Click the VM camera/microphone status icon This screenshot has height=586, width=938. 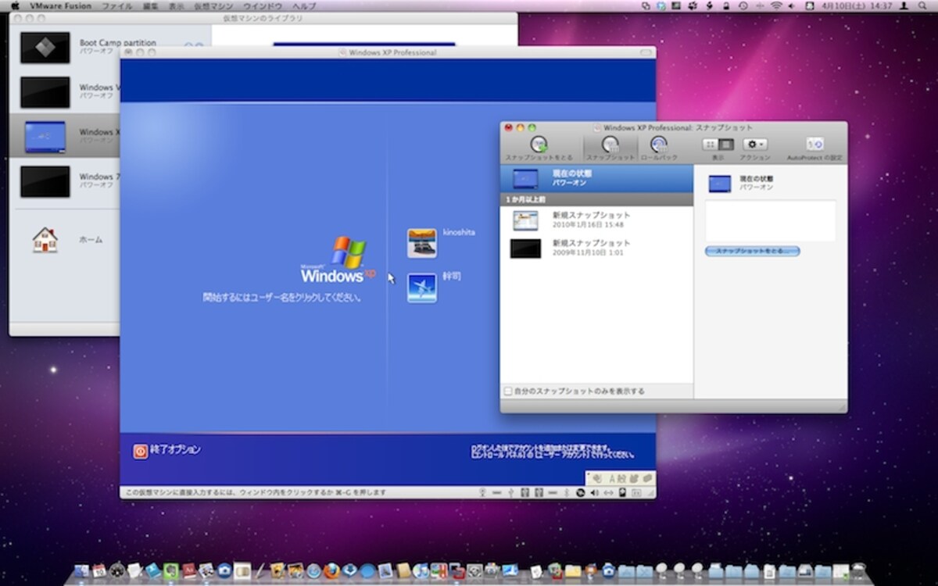click(482, 492)
